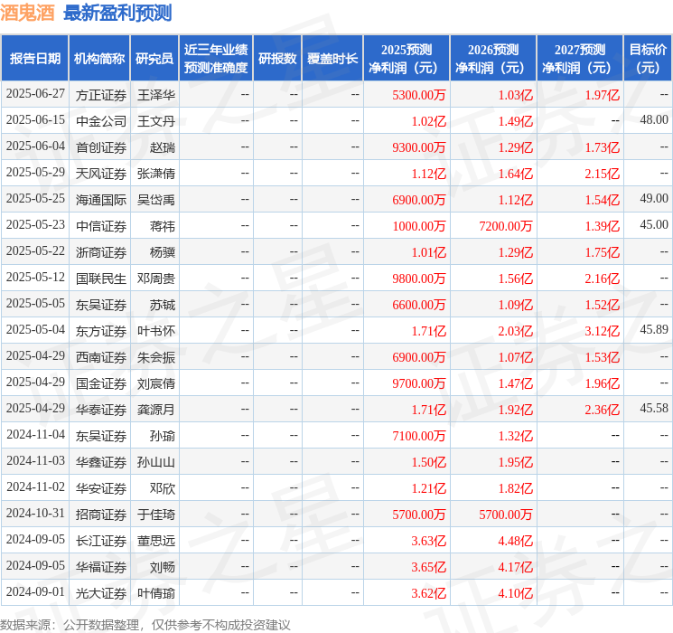Image resolution: width=673 pixels, height=633 pixels.
Task: Click institution 中信证券
Action: click(101, 226)
